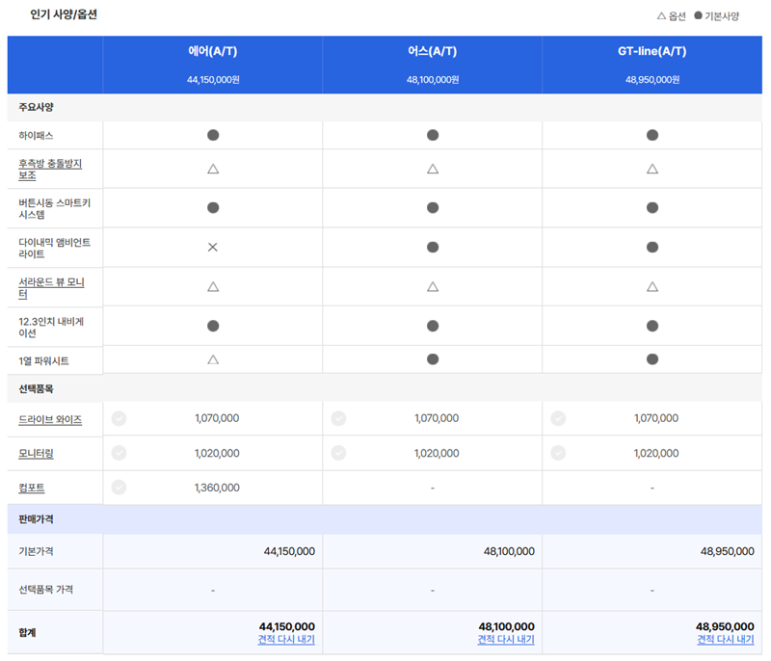
Task: Click 다이내믹 앰비언트 라이트 circle for 어스(A/T)
Action: [433, 248]
